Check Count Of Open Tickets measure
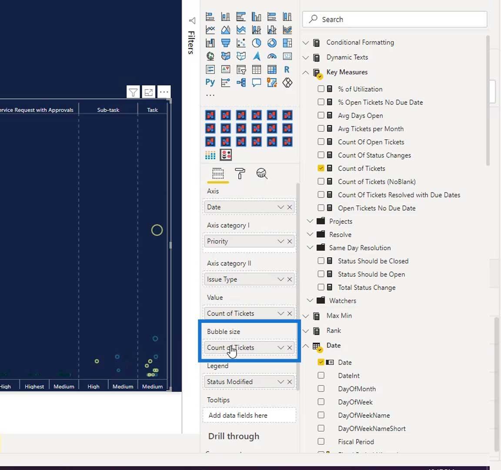Screen dimensions: 501x470 click(321, 141)
